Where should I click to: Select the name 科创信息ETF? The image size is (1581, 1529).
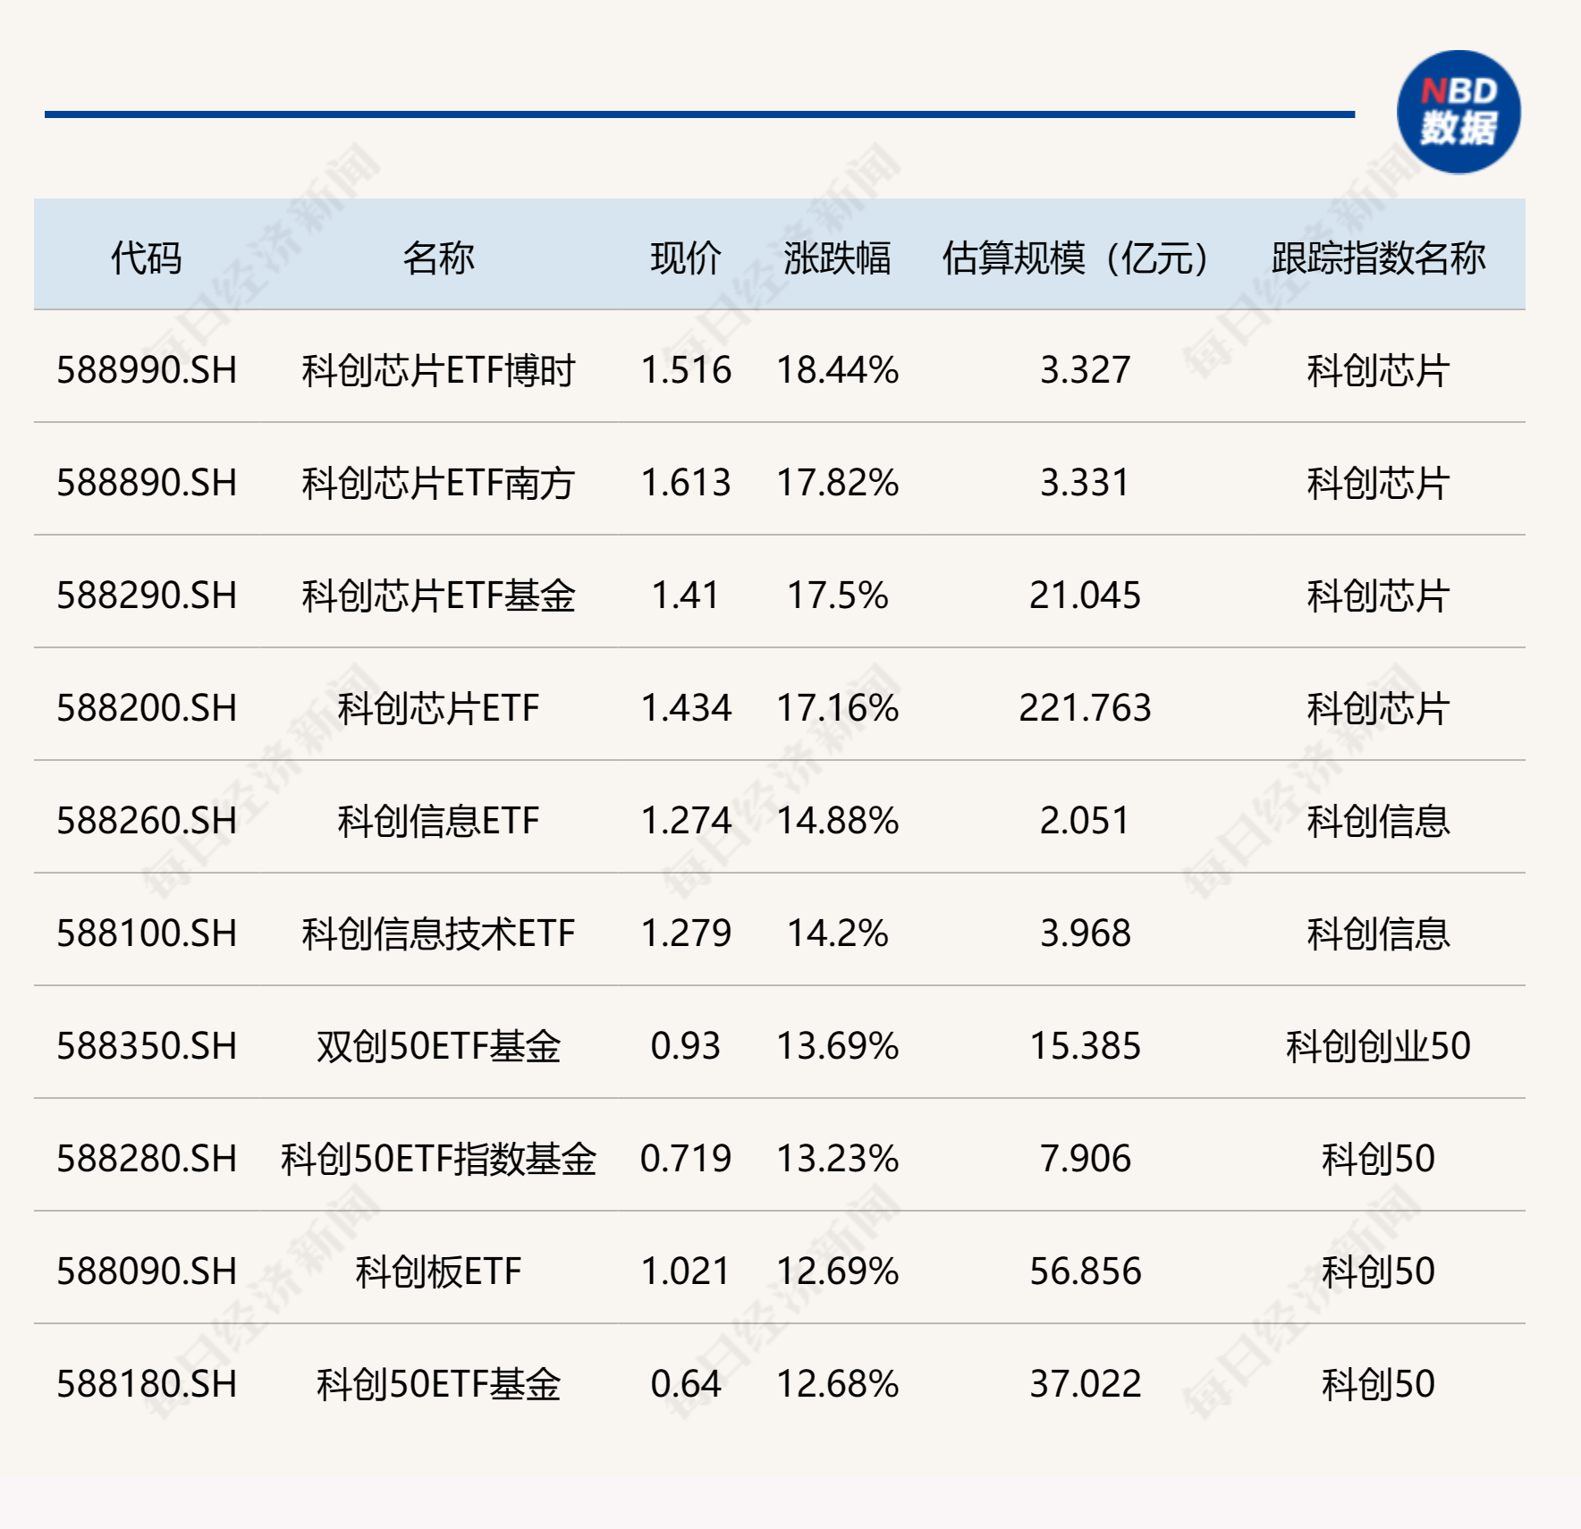tap(438, 821)
